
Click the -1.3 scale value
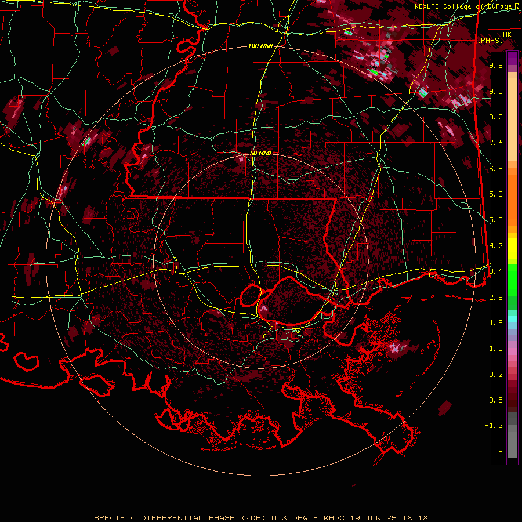click(x=494, y=426)
